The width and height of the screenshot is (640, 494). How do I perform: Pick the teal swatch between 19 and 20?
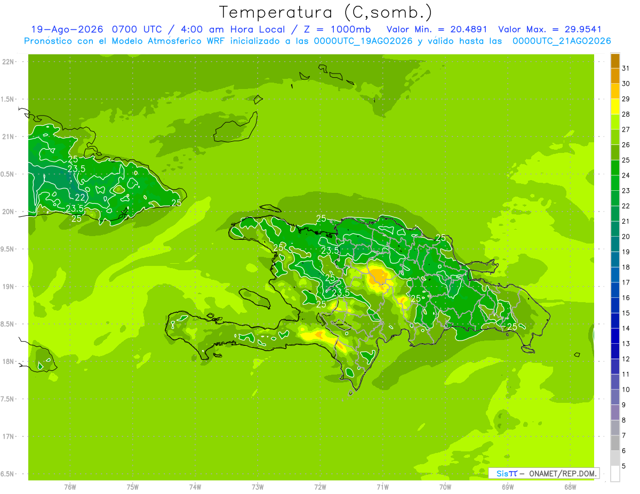pos(615,244)
